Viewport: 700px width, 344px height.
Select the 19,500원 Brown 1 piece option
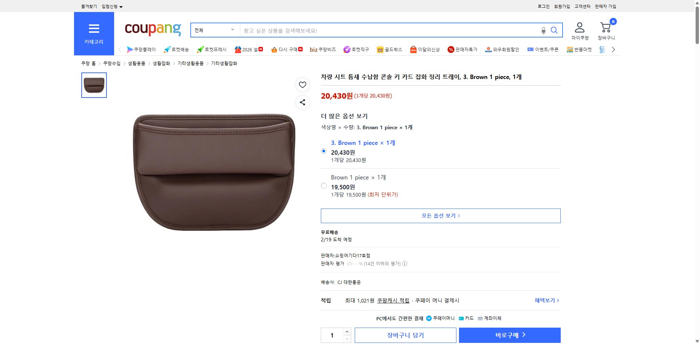coord(323,186)
